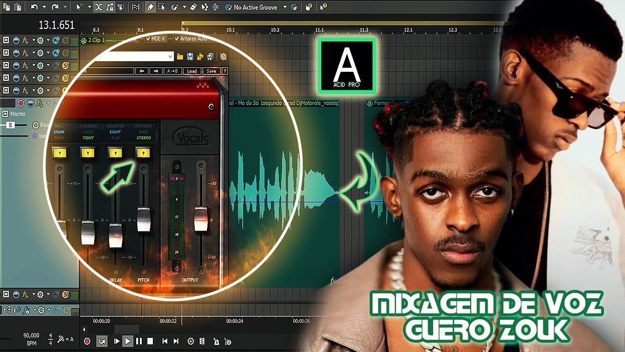Click the Stop button
Screen dimensions: 625x352
(x=150, y=341)
